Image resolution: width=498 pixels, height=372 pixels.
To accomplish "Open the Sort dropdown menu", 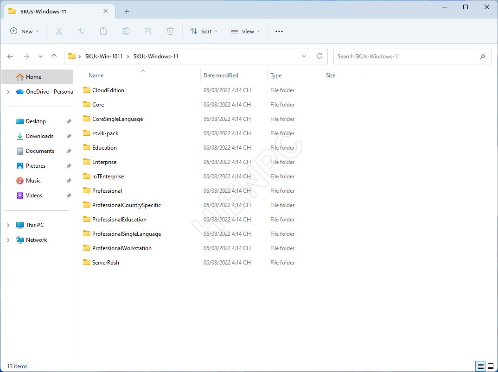I will point(204,31).
